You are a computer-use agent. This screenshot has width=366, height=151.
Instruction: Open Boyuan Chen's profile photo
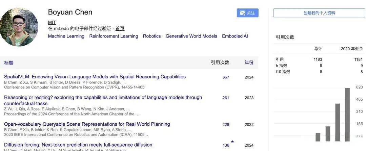pos(19,27)
